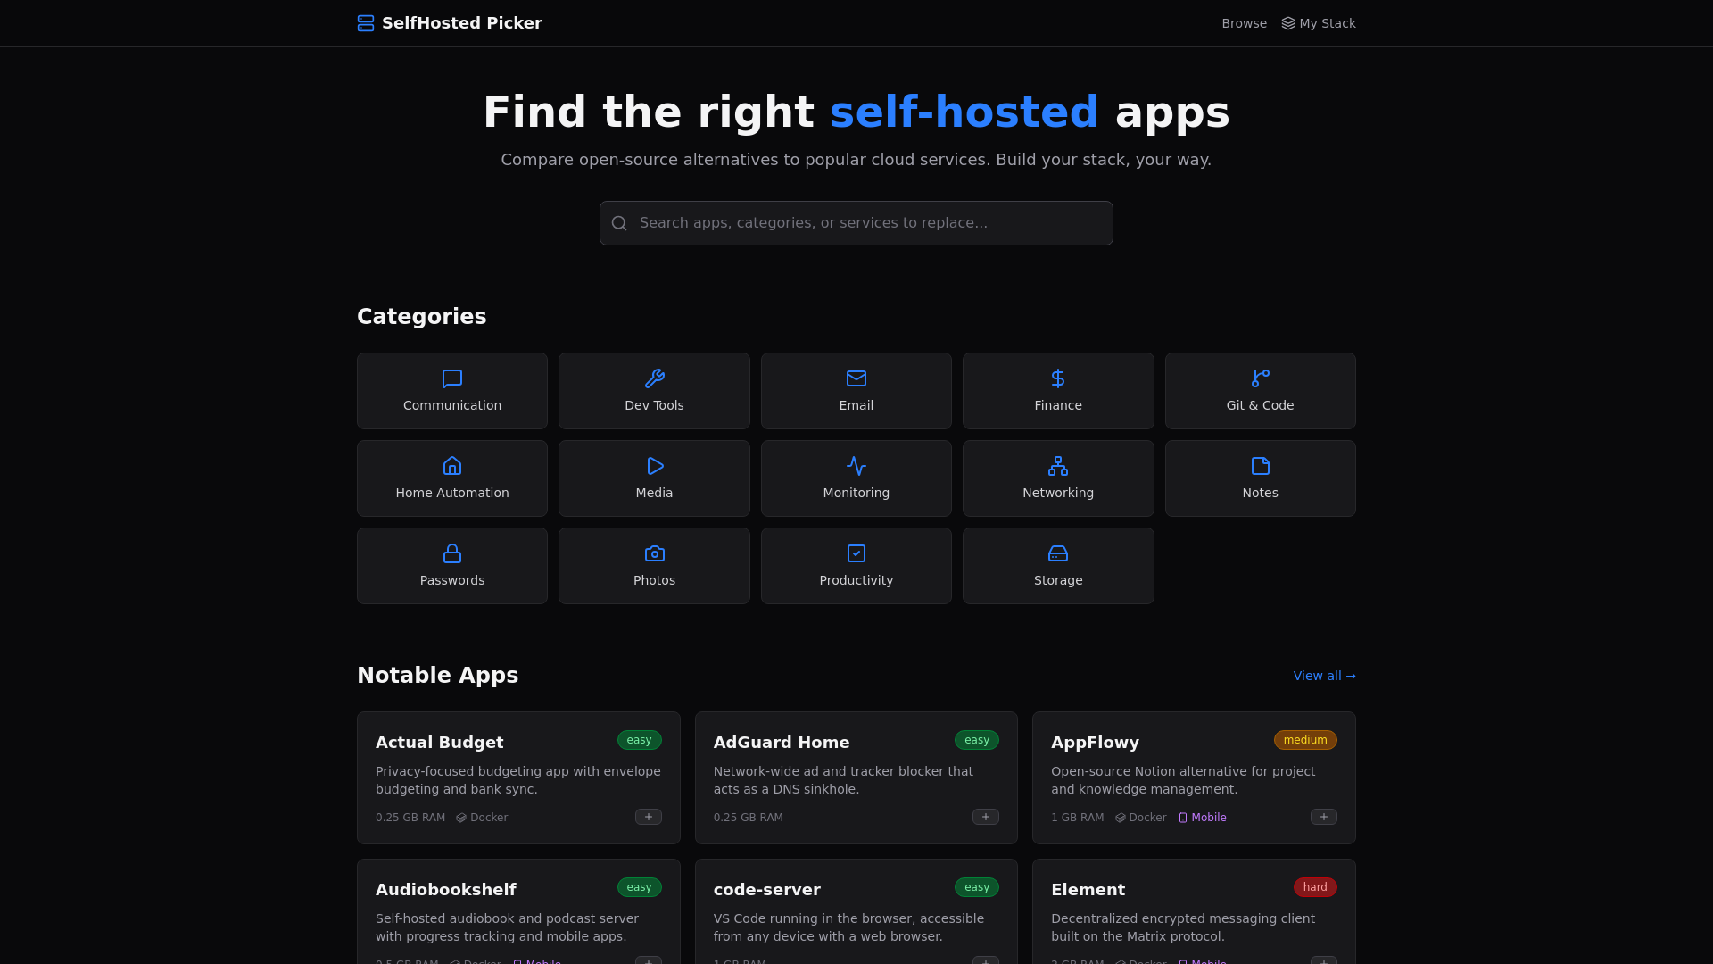The image size is (1713, 964).
Task: Open the Storage hard drive icon
Action: [x=1058, y=553]
